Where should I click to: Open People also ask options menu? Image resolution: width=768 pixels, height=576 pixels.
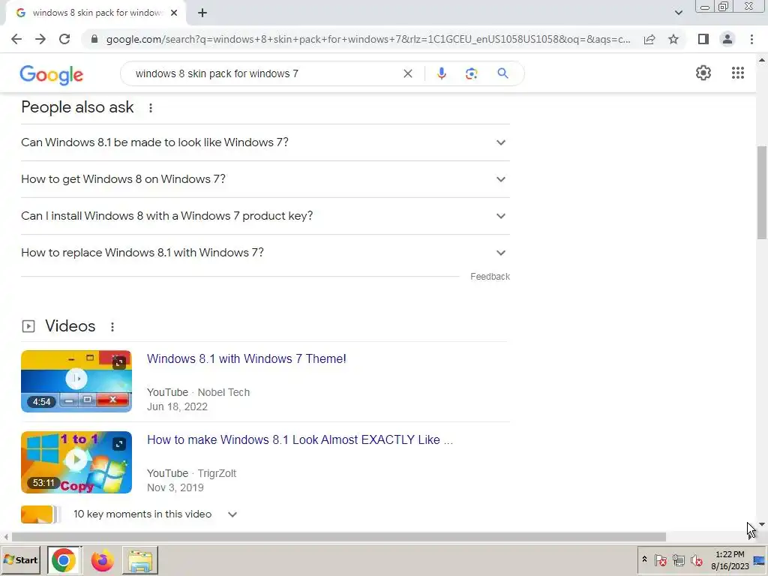tap(151, 108)
